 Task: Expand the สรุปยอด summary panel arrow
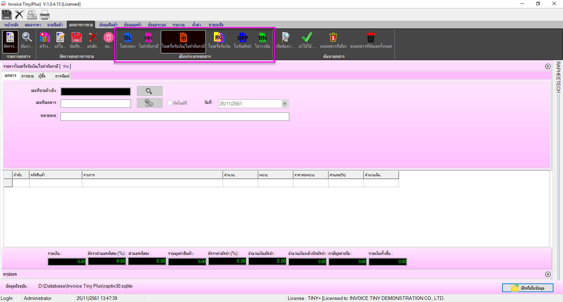coord(548,274)
